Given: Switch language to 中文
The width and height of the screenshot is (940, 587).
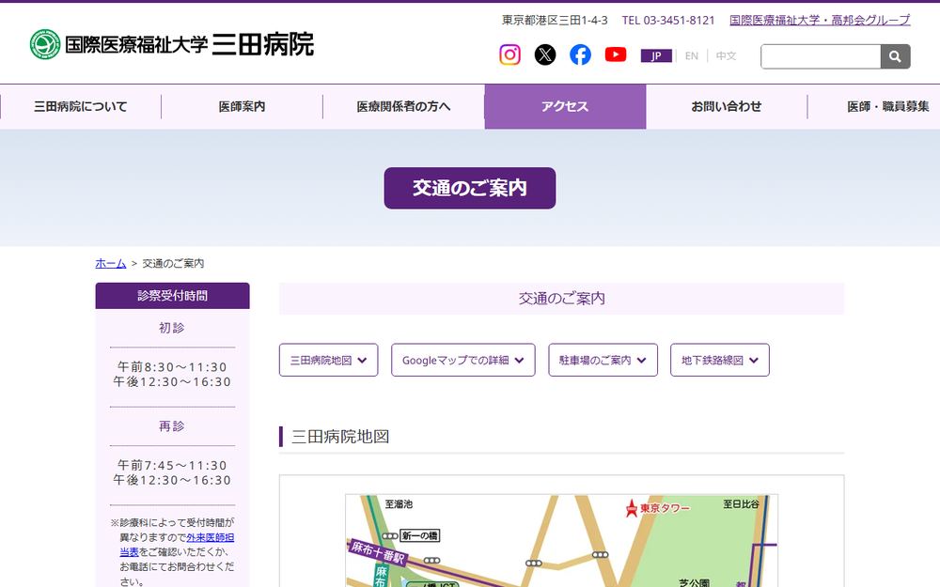Looking at the screenshot, I should pos(726,55).
